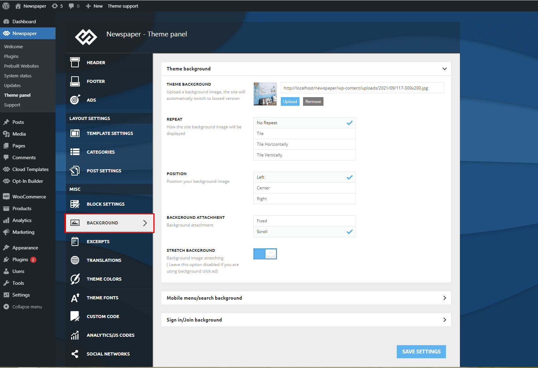The height and width of the screenshot is (368, 538).
Task: Select Tile Vertically option
Action: coord(304,155)
